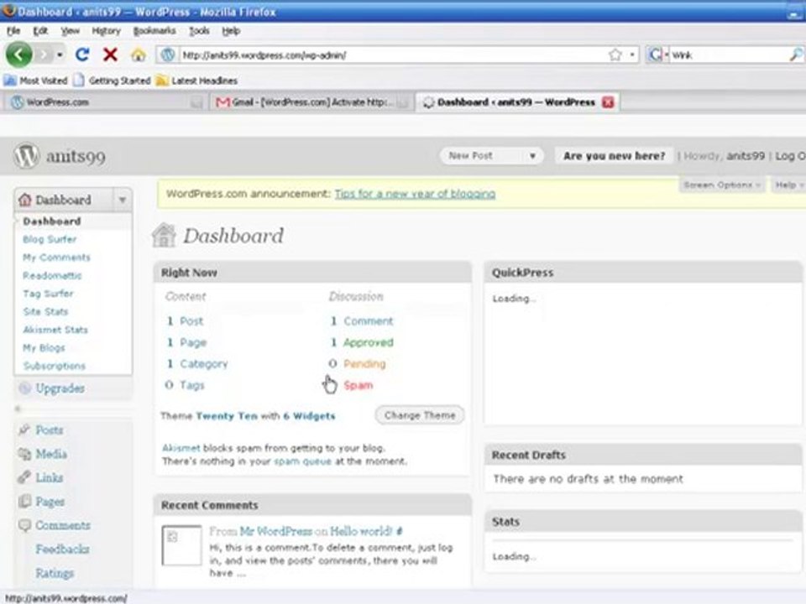
Task: Open the Most Visited bookmarks folder
Action: (36, 81)
